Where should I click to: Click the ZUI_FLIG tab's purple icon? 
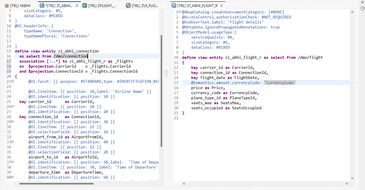pos(128,6)
